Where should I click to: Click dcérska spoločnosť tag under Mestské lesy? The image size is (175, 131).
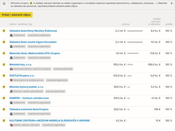coord(63,69)
